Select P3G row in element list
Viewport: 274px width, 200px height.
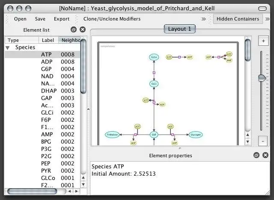pyautogui.click(x=42, y=149)
